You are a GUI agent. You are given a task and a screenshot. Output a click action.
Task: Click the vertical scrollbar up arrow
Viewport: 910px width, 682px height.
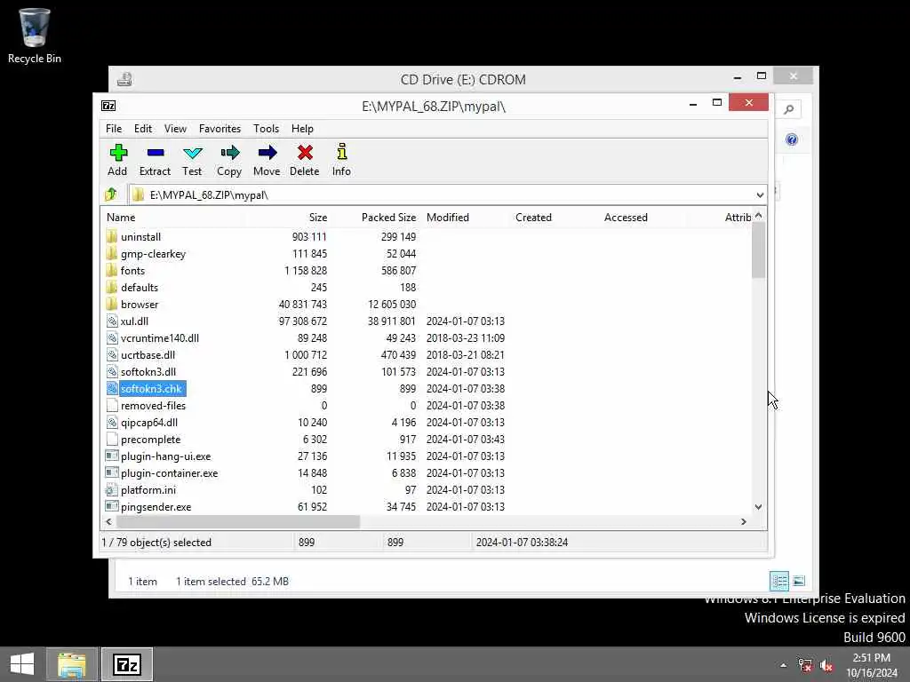point(759,216)
